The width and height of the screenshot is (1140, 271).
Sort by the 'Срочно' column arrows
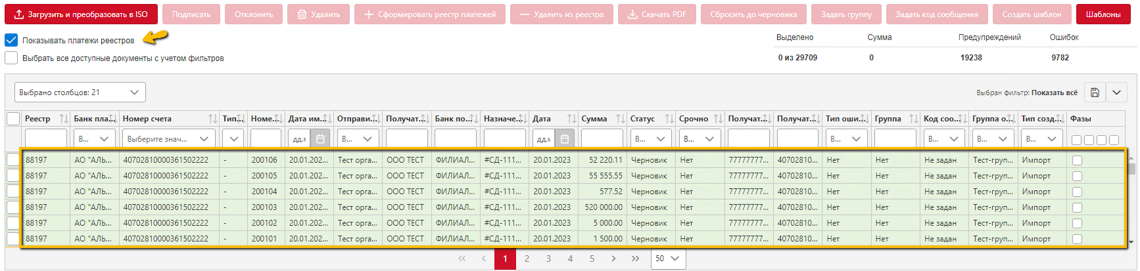pyautogui.click(x=718, y=119)
